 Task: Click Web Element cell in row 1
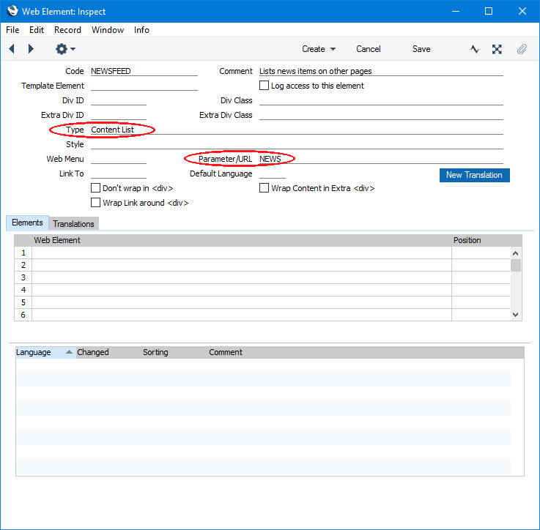coord(241,253)
